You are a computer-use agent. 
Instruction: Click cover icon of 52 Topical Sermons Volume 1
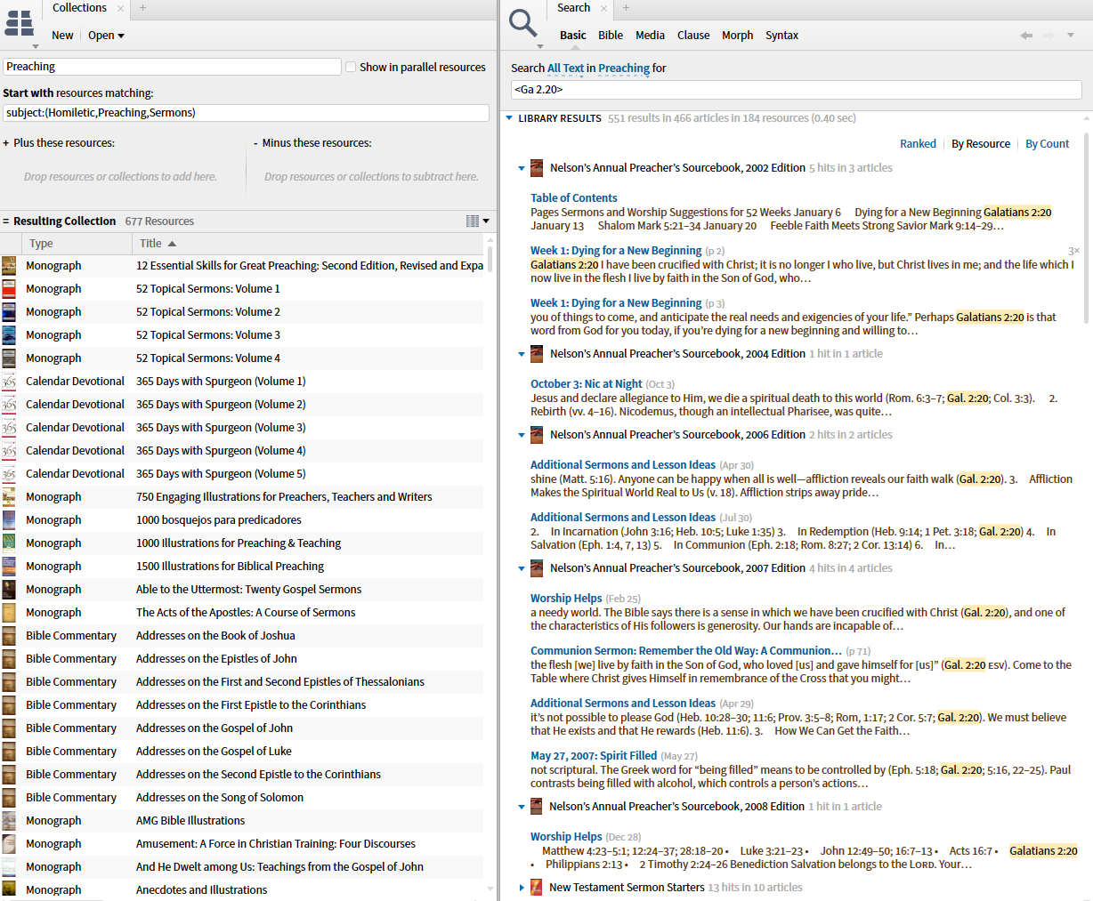pos(9,288)
